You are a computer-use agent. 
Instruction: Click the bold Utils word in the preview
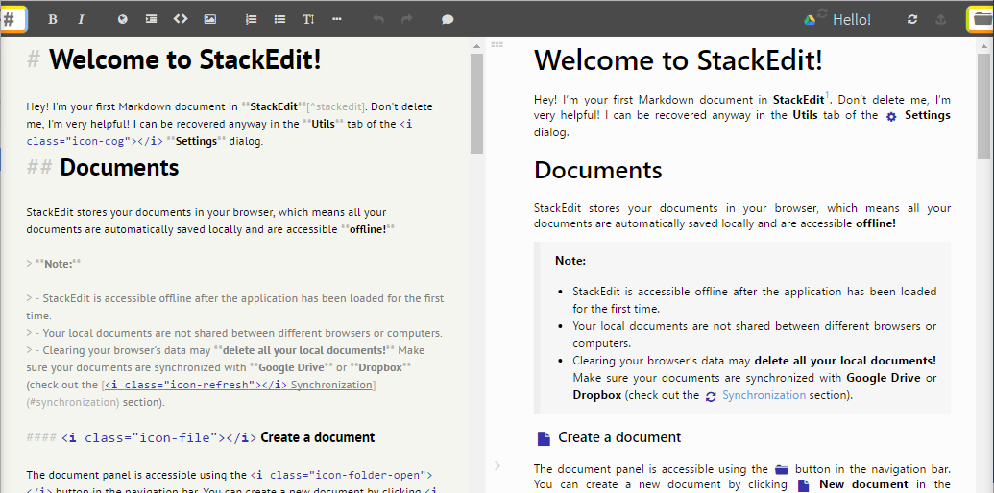806,116
